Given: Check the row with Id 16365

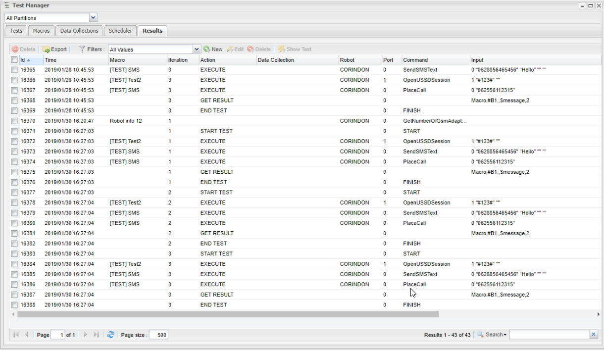Looking at the screenshot, I should tap(15, 70).
